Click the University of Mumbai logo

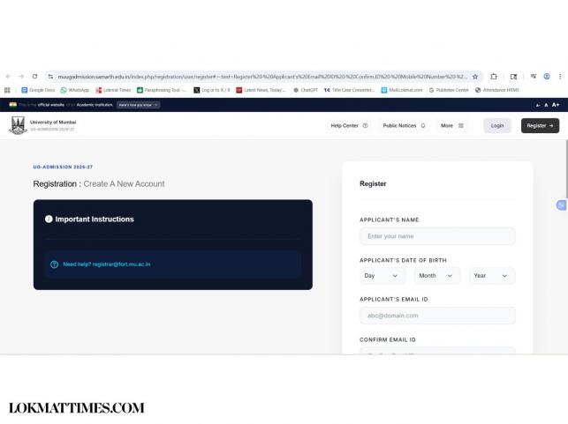(x=18, y=125)
